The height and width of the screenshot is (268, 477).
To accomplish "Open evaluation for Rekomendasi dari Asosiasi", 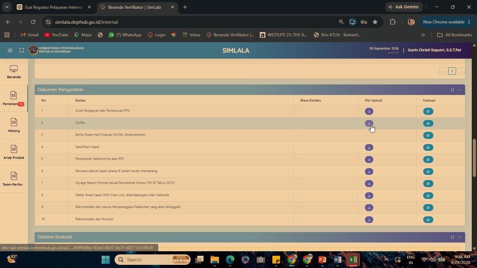I will (x=428, y=220).
